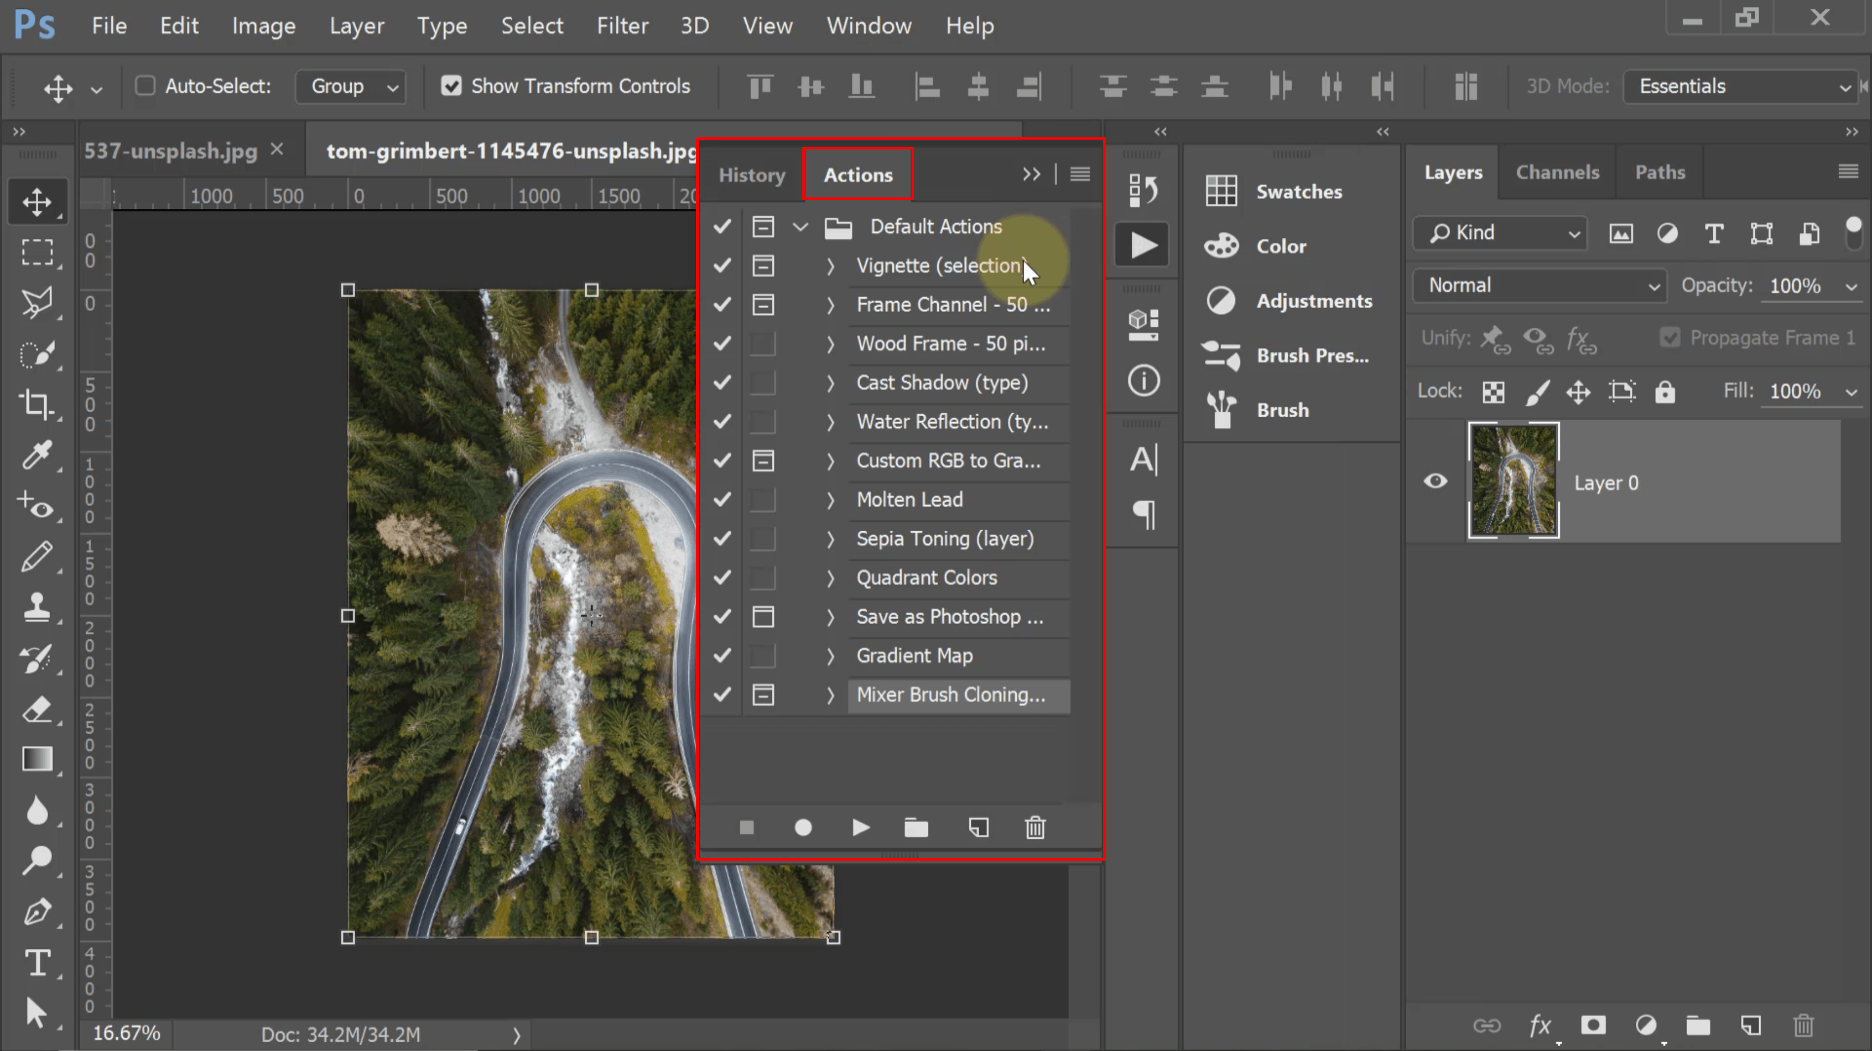Click the Begin recording button in Actions
1872x1051 pixels.
click(803, 827)
